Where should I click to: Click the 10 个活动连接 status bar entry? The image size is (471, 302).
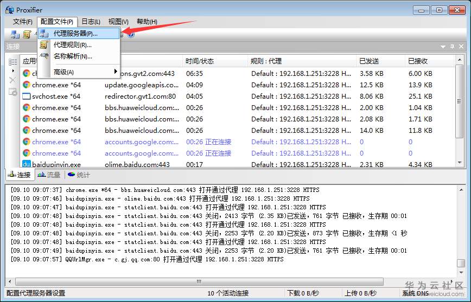[x=228, y=293]
